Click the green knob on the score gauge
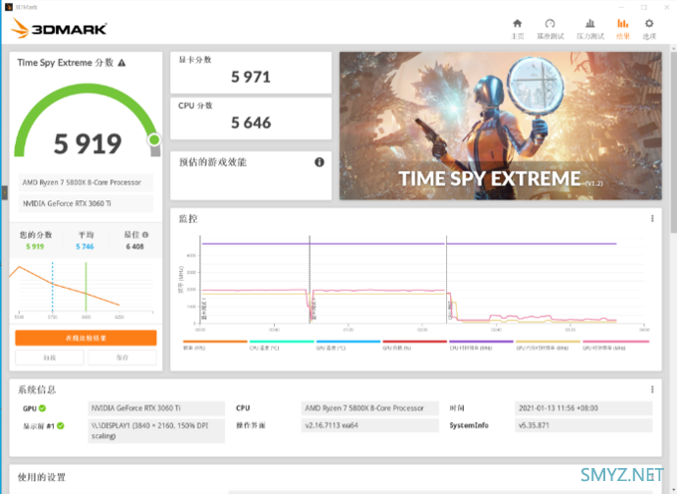 (154, 139)
